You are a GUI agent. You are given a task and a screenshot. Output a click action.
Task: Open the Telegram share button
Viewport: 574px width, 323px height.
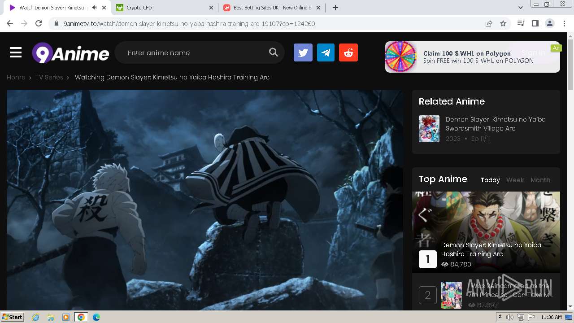click(x=326, y=52)
